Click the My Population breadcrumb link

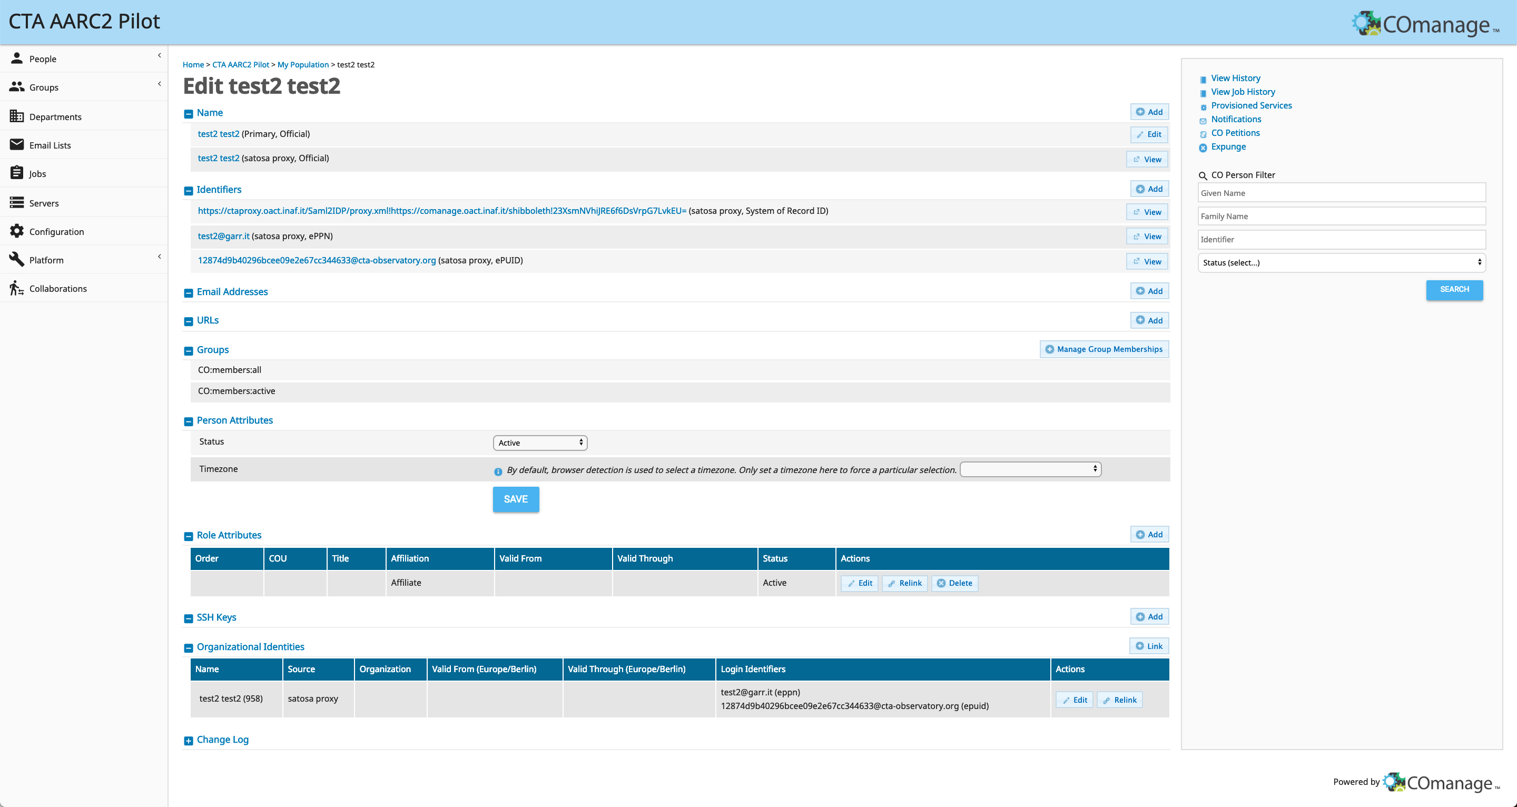tap(303, 65)
